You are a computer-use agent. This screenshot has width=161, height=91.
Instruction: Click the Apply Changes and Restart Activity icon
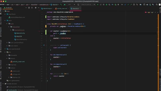pyautogui.click(x=101, y=5)
